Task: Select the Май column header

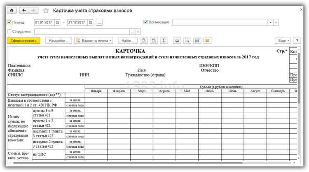Action: 187,91
